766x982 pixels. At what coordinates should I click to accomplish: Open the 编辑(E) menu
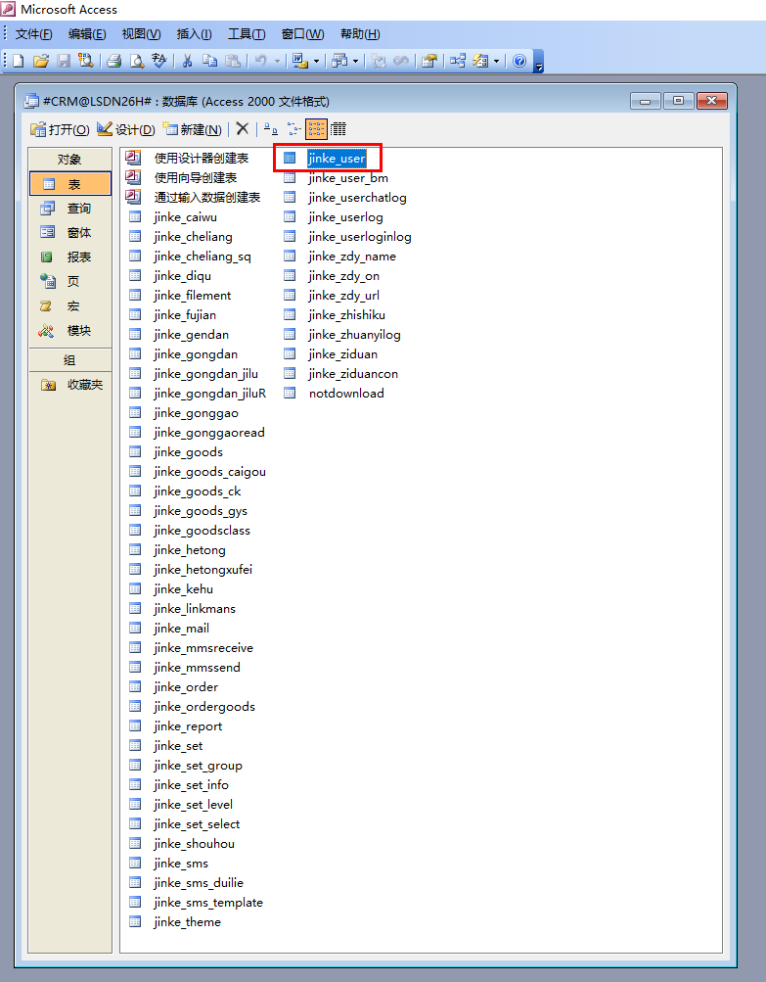pyautogui.click(x=87, y=34)
